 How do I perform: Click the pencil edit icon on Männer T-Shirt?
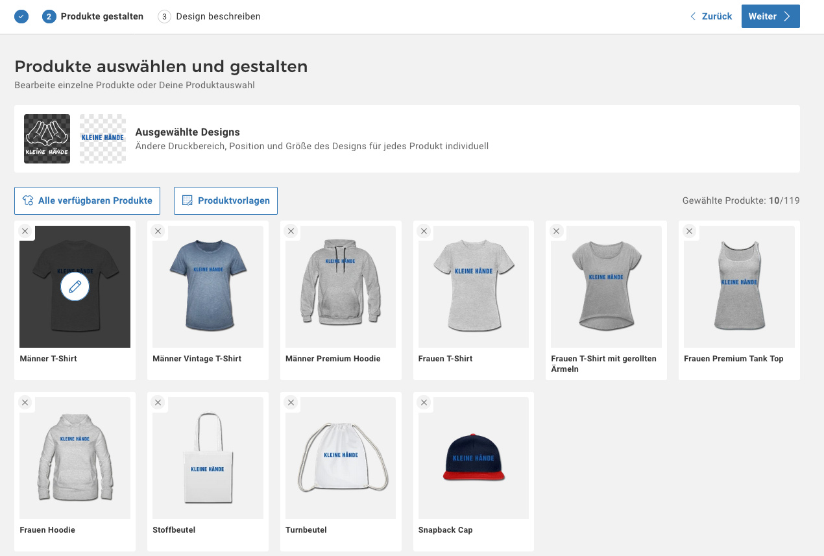click(x=75, y=286)
